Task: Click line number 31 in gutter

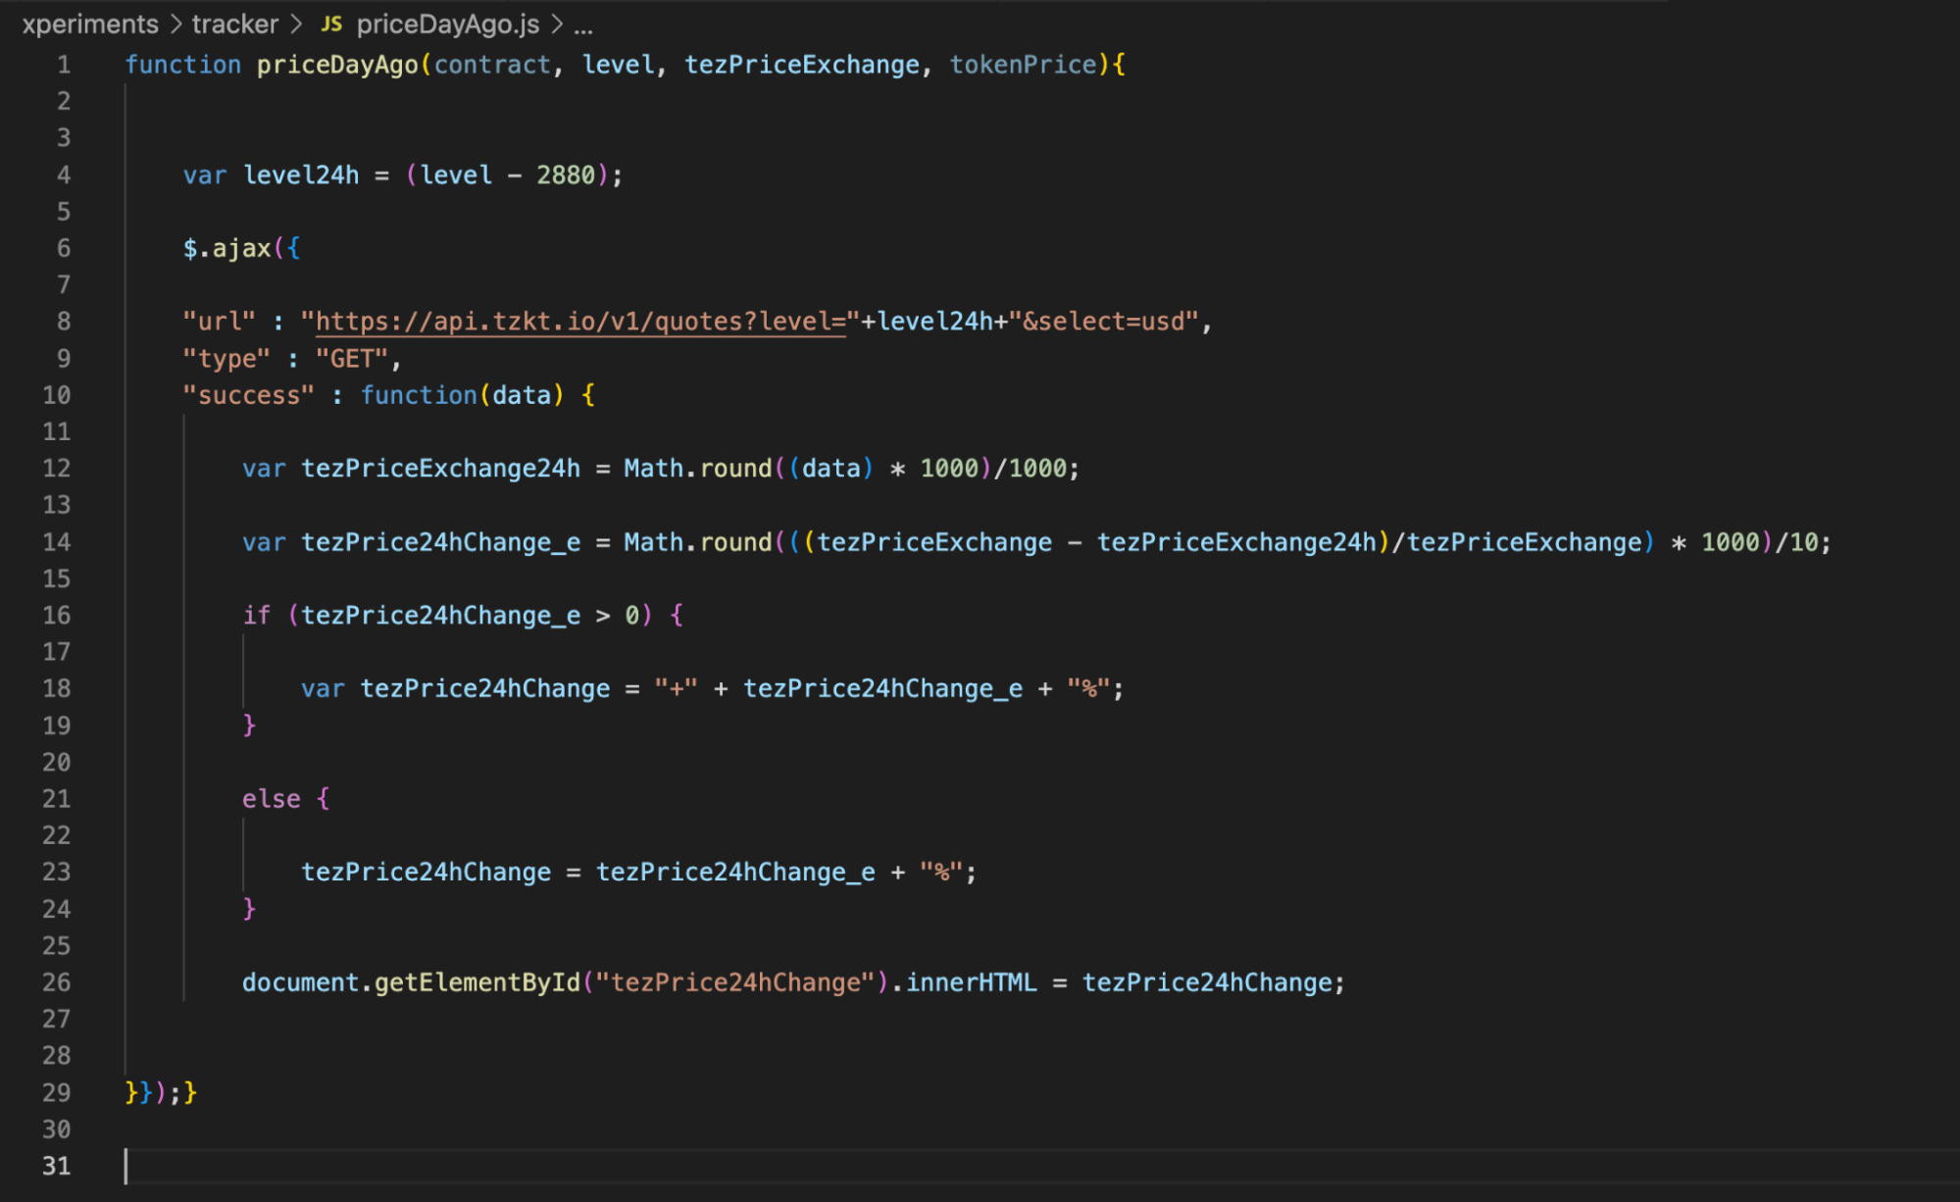Action: 57,1166
